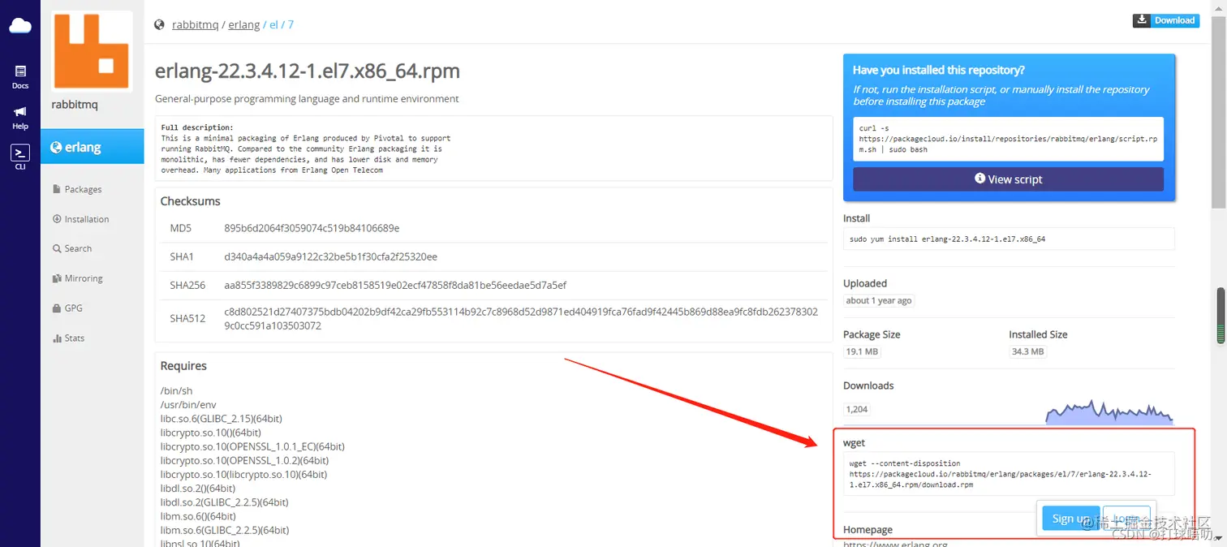This screenshot has width=1227, height=547.
Task: Open the rabbitmq orange logo thumbnail
Action: [92, 51]
